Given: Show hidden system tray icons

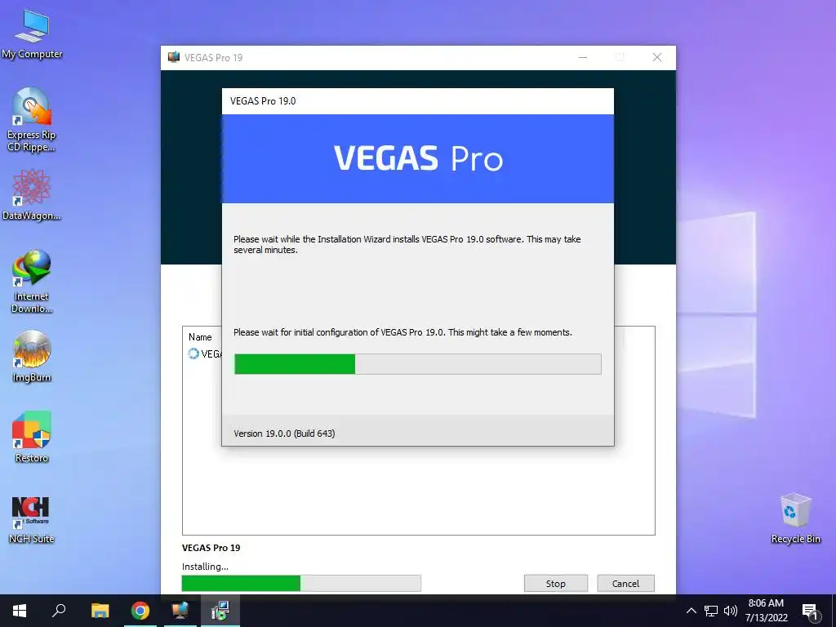Looking at the screenshot, I should (691, 611).
